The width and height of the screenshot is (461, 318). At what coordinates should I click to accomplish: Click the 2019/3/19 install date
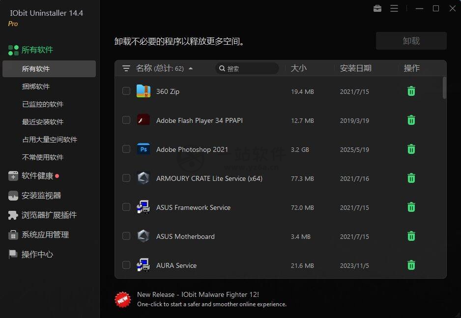coord(354,121)
